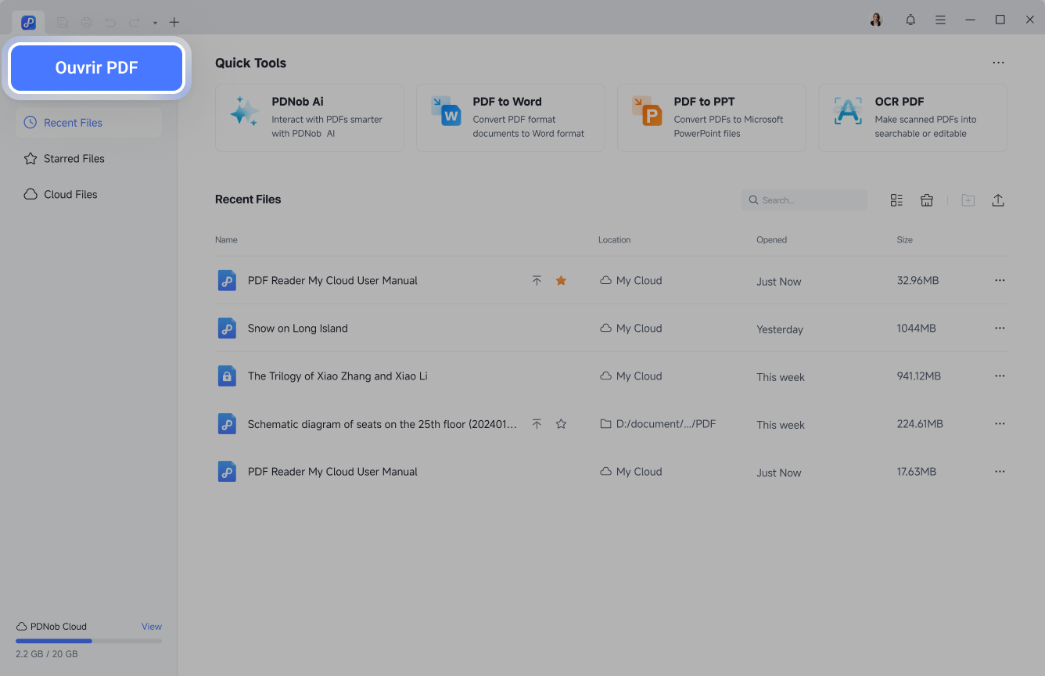Click D:/document/.../PDF location
Viewport: 1045px width, 676px height.
tap(658, 424)
